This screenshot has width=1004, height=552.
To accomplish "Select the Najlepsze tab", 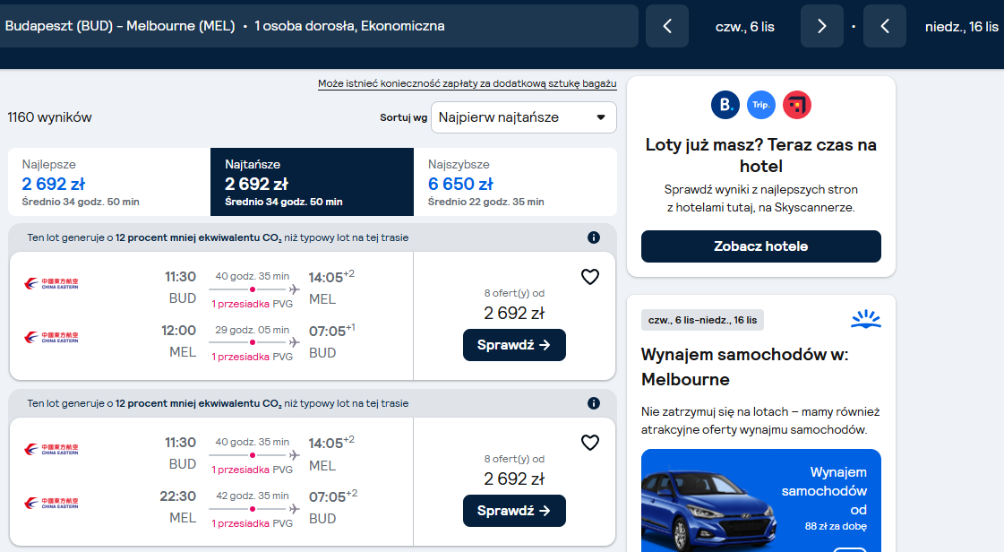I will pos(109,182).
